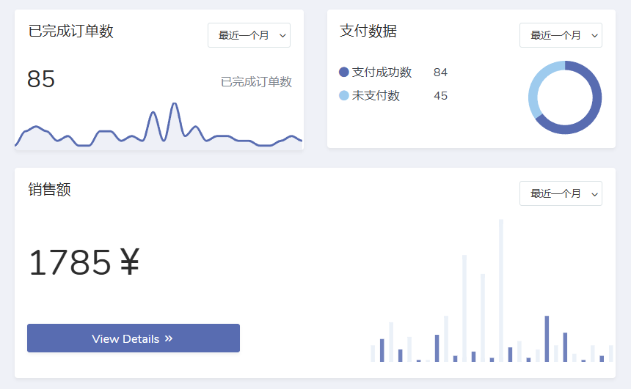Image resolution: width=631 pixels, height=389 pixels.
Task: Expand the 支付数据 time range dropdown
Action: 561,35
